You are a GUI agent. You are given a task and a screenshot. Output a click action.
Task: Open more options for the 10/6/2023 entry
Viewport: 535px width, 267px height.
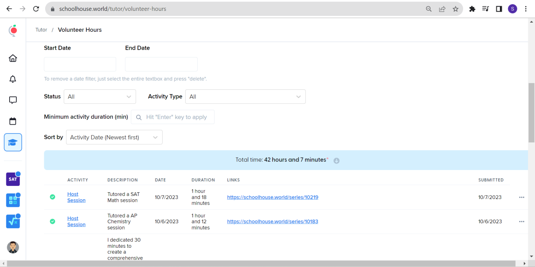pyautogui.click(x=522, y=221)
